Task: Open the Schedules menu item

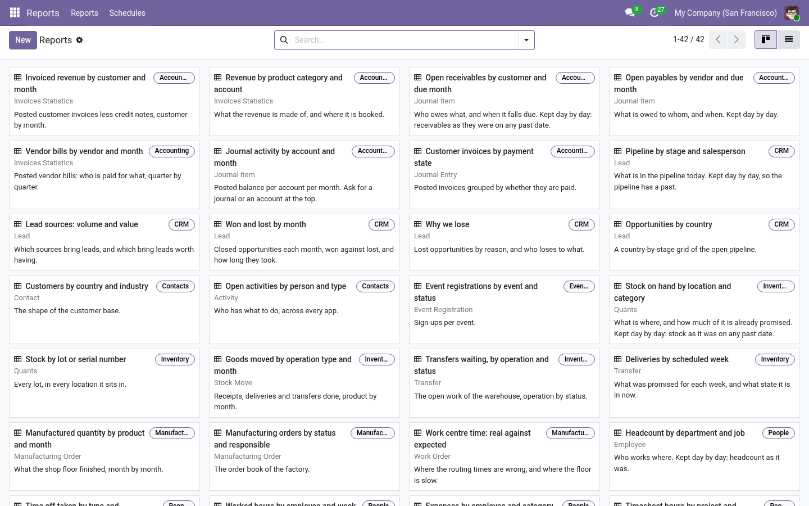Action: [x=128, y=13]
